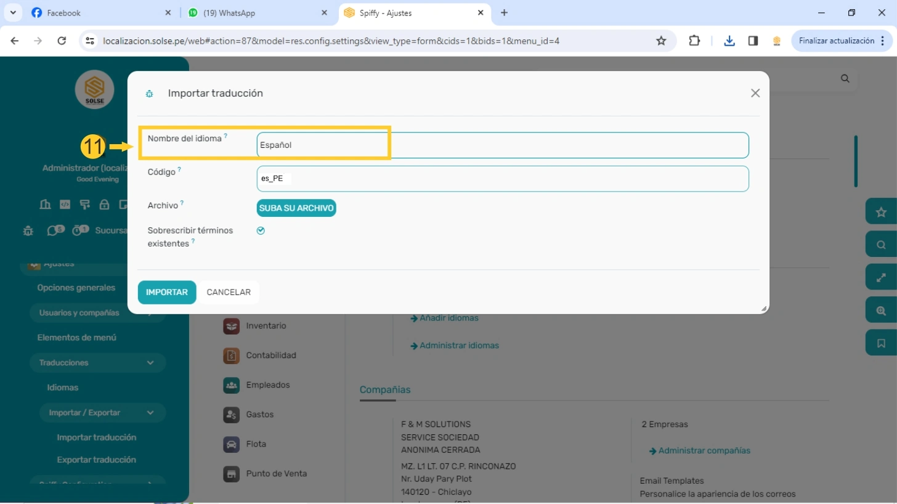Open the Chrome extensions puzzle icon
This screenshot has width=897, height=504.
coord(694,41)
